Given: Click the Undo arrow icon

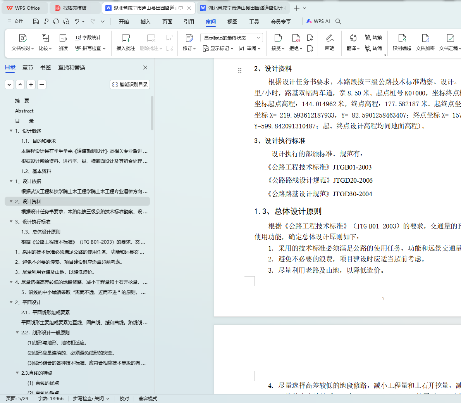Looking at the screenshot, I should point(77,21).
